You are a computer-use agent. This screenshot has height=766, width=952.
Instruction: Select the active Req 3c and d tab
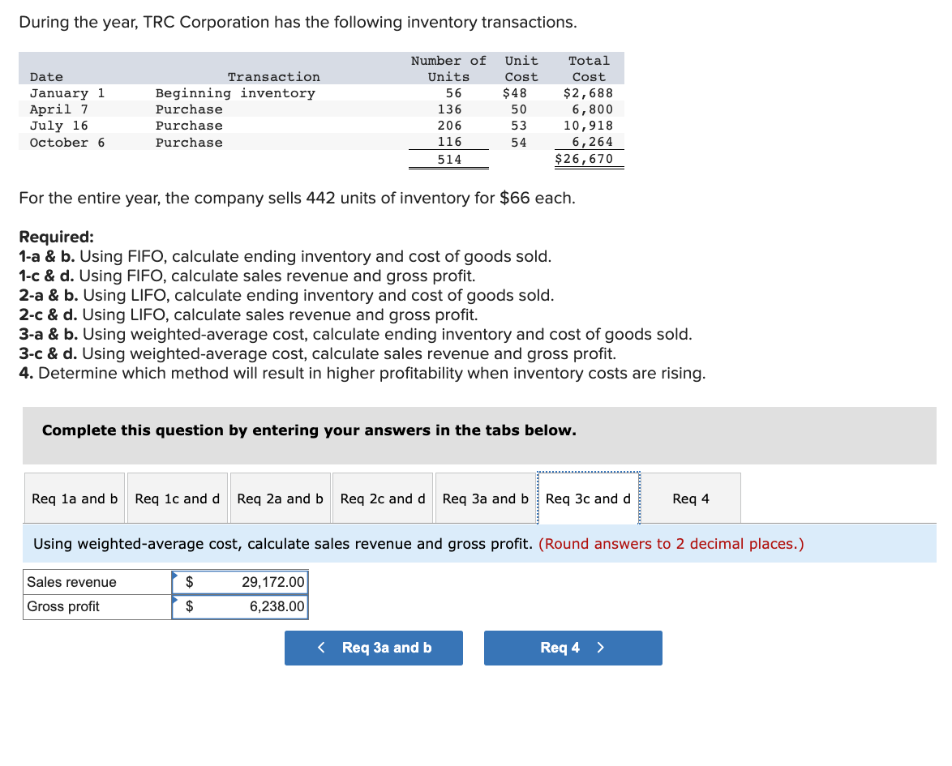click(x=588, y=498)
